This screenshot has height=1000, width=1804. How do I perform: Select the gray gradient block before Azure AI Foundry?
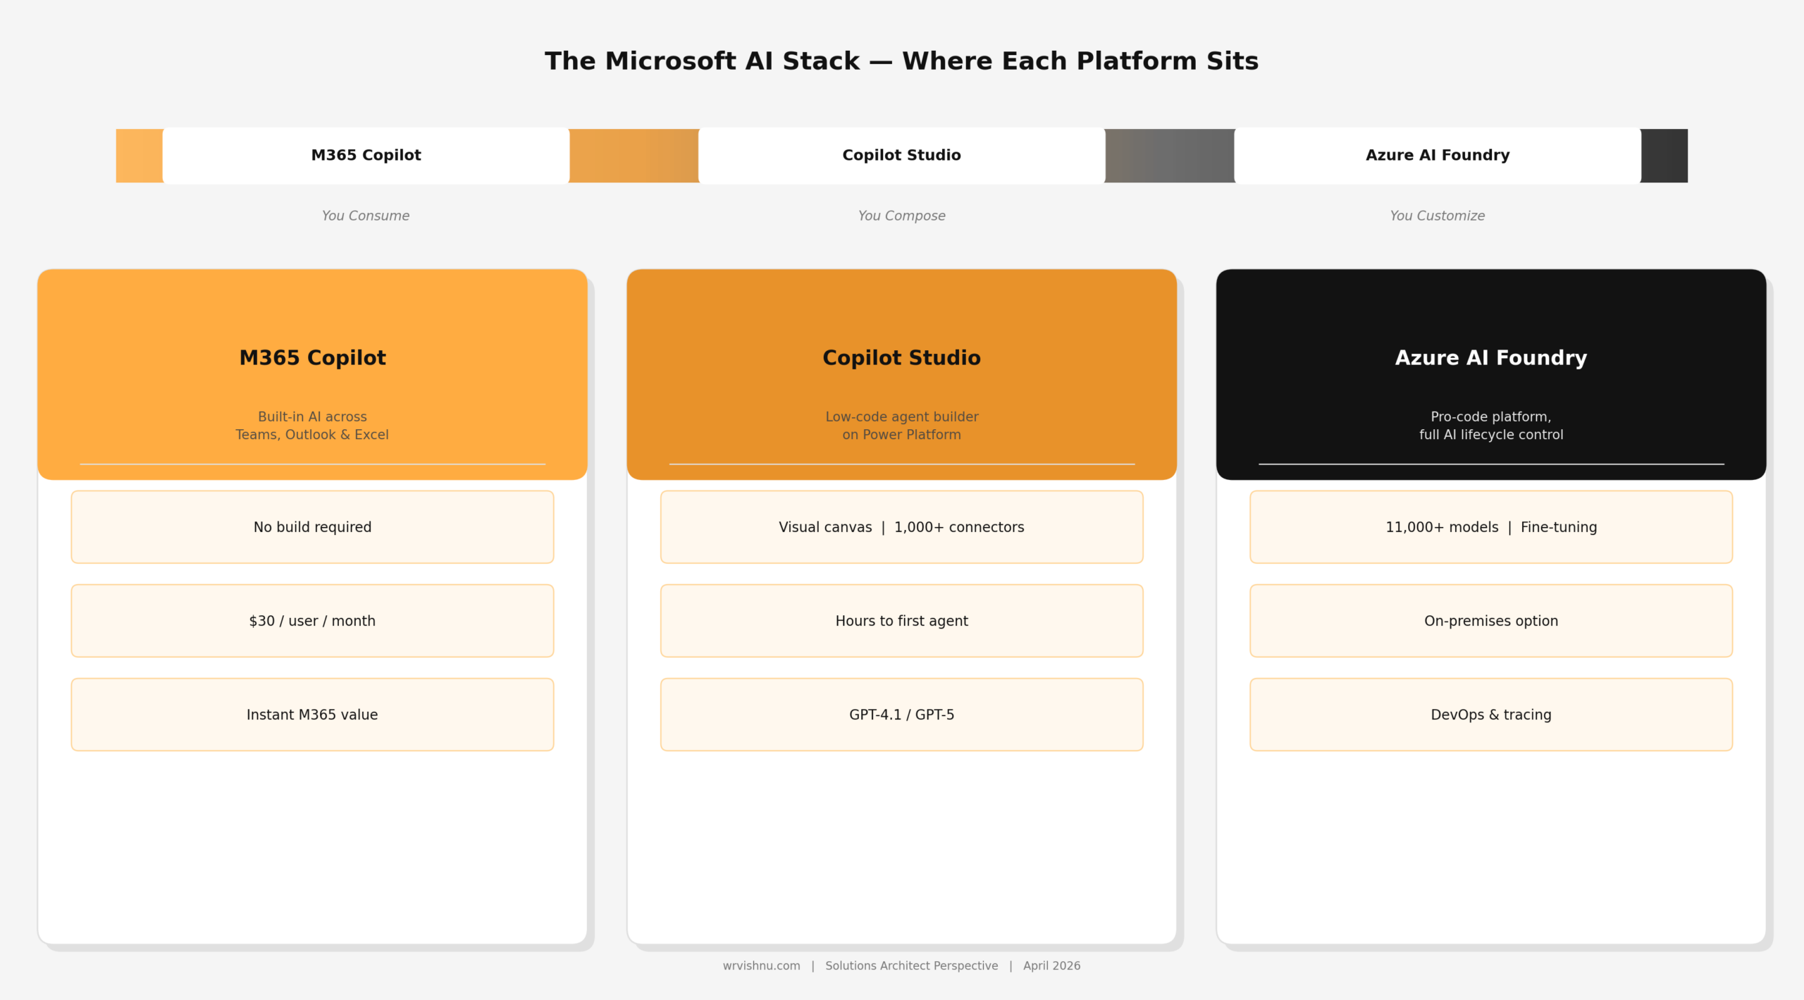pyautogui.click(x=1168, y=155)
